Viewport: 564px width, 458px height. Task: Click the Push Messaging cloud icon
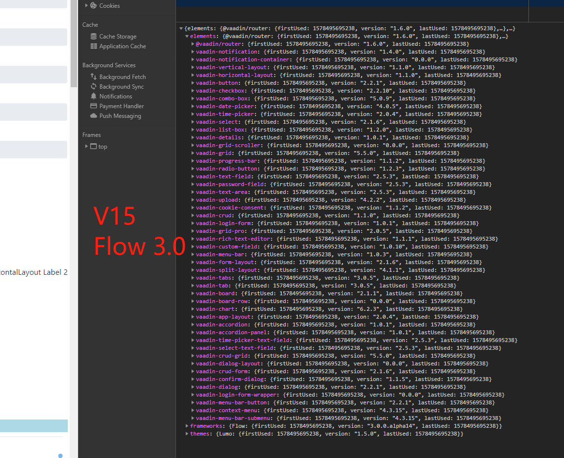tap(94, 115)
